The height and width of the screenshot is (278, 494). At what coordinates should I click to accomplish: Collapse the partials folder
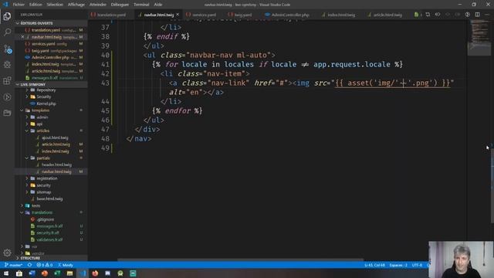point(51,158)
